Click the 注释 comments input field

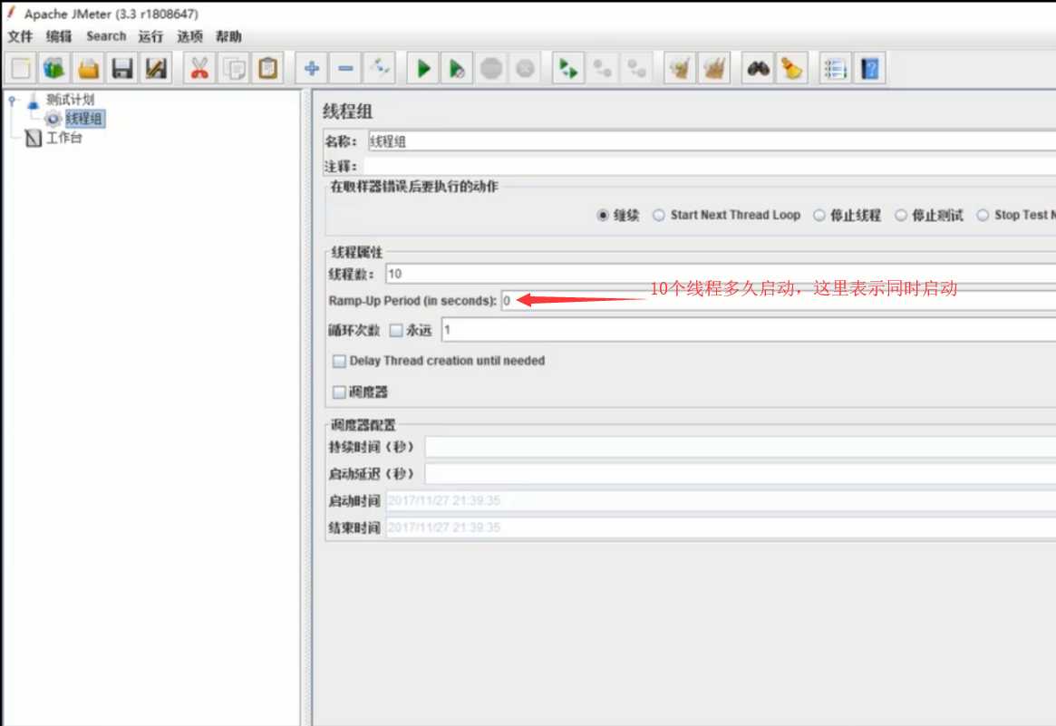pyautogui.click(x=710, y=167)
